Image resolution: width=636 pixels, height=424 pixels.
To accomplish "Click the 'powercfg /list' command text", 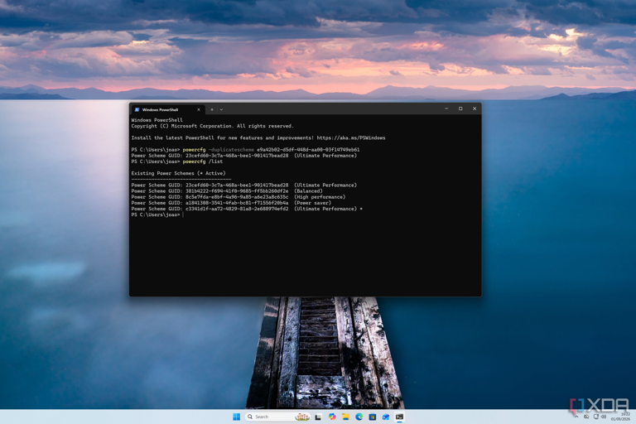I will 203,161.
